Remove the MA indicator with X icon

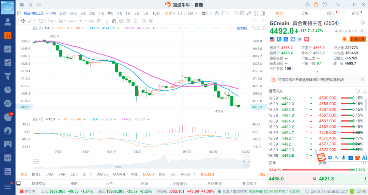click(41, 28)
